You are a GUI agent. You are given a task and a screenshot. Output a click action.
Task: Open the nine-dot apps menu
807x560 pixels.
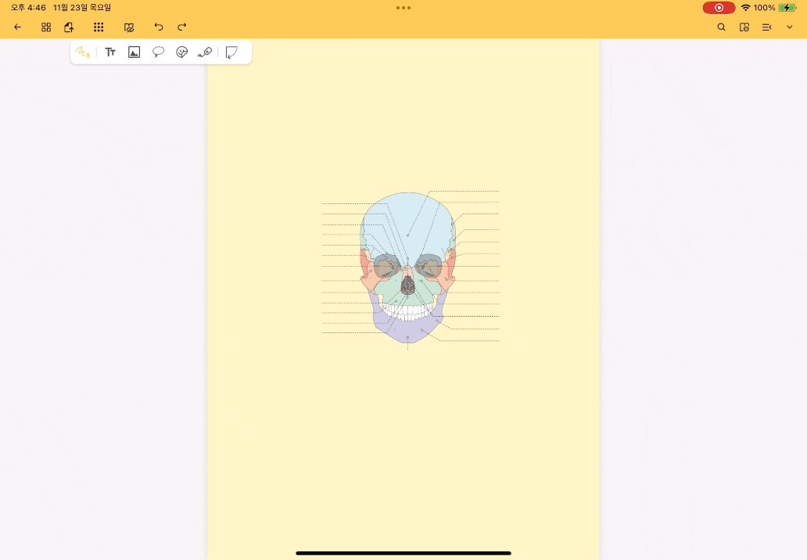pos(99,27)
